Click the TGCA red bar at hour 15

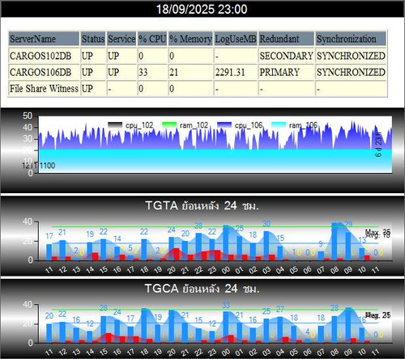point(109,338)
